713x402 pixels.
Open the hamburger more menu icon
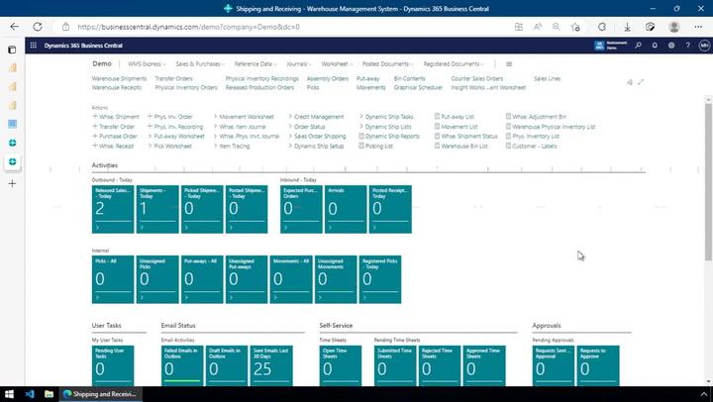pyautogui.click(x=509, y=64)
